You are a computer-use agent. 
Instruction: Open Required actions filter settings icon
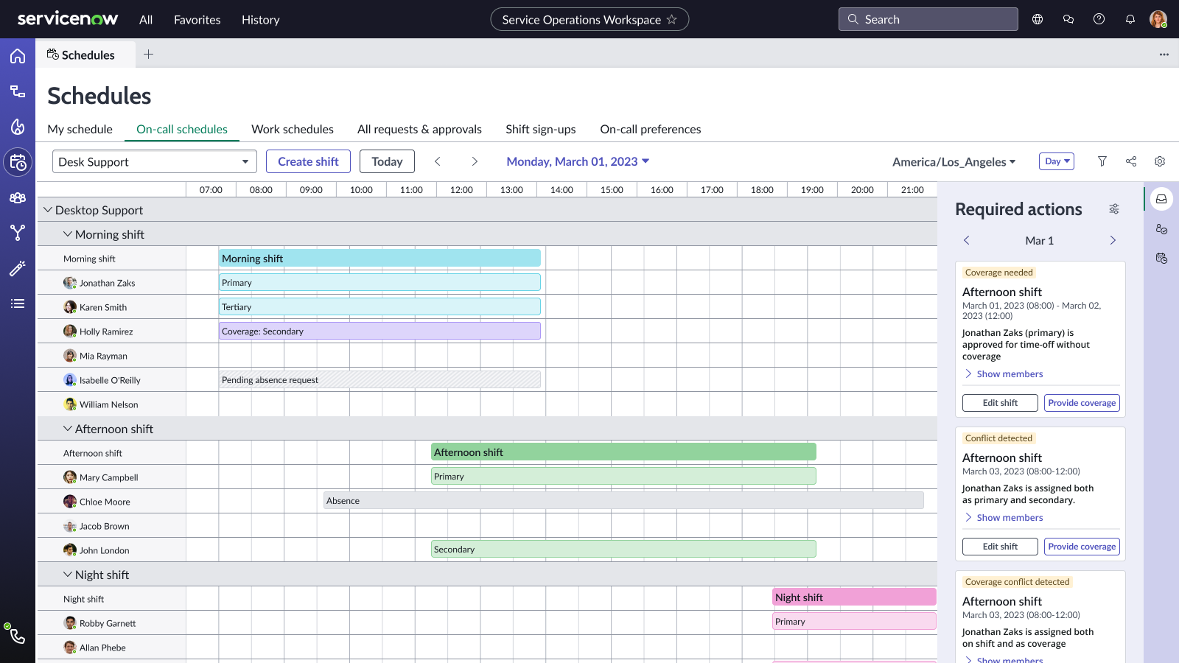pyautogui.click(x=1114, y=209)
